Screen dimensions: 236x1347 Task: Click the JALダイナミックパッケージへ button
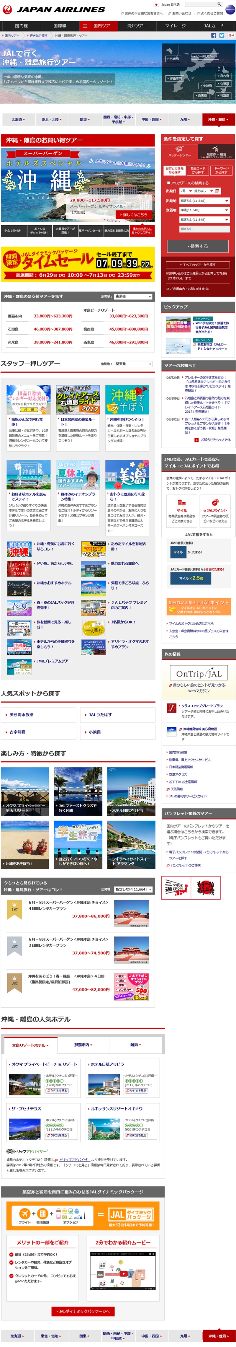click(x=83, y=1312)
